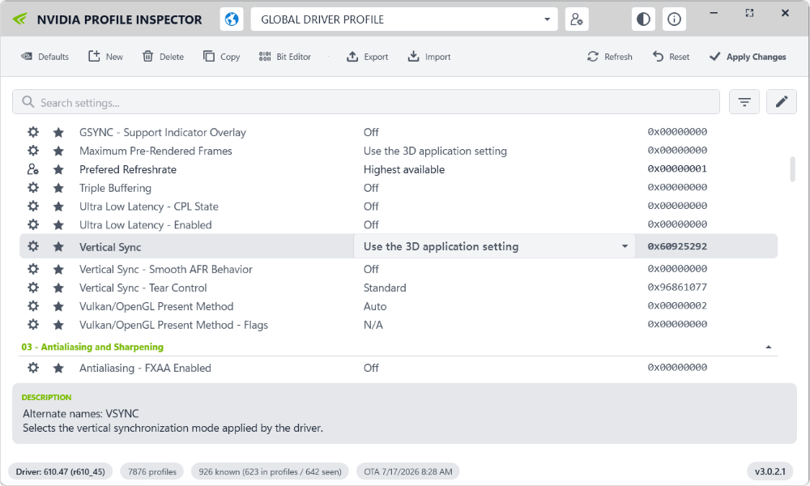Click gear icon for Antialiasing FXAA Enabled
This screenshot has height=486, width=810.
pos(33,368)
